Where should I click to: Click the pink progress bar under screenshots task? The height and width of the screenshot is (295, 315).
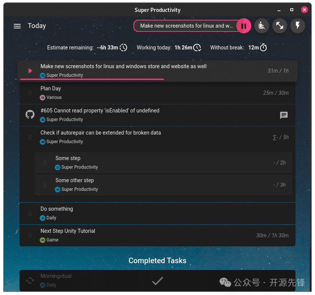tap(92, 79)
